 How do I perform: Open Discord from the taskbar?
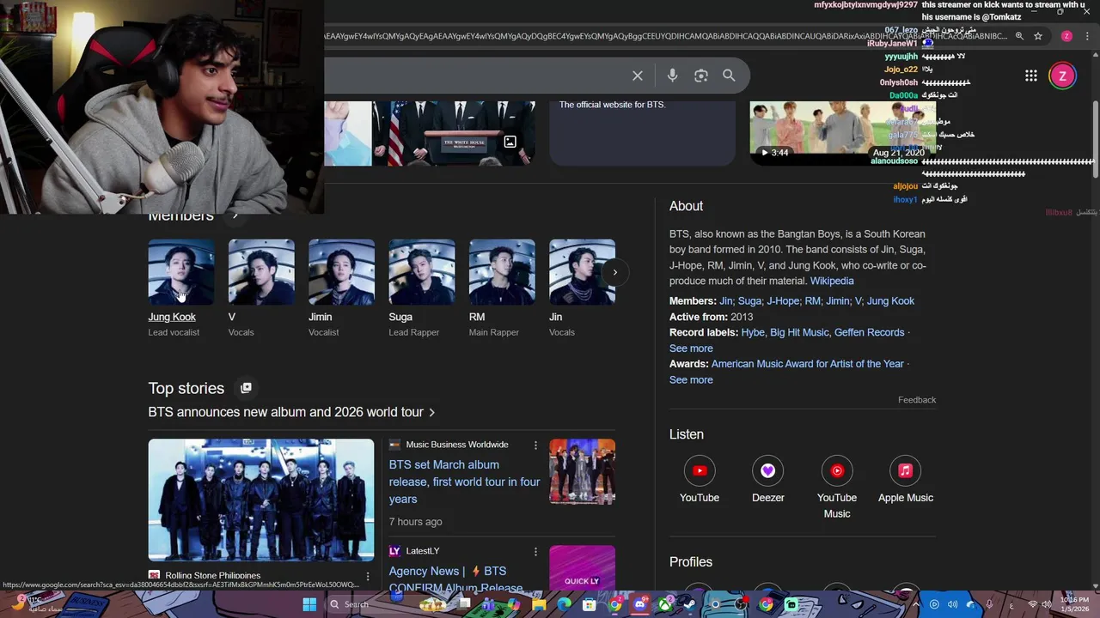(x=639, y=604)
